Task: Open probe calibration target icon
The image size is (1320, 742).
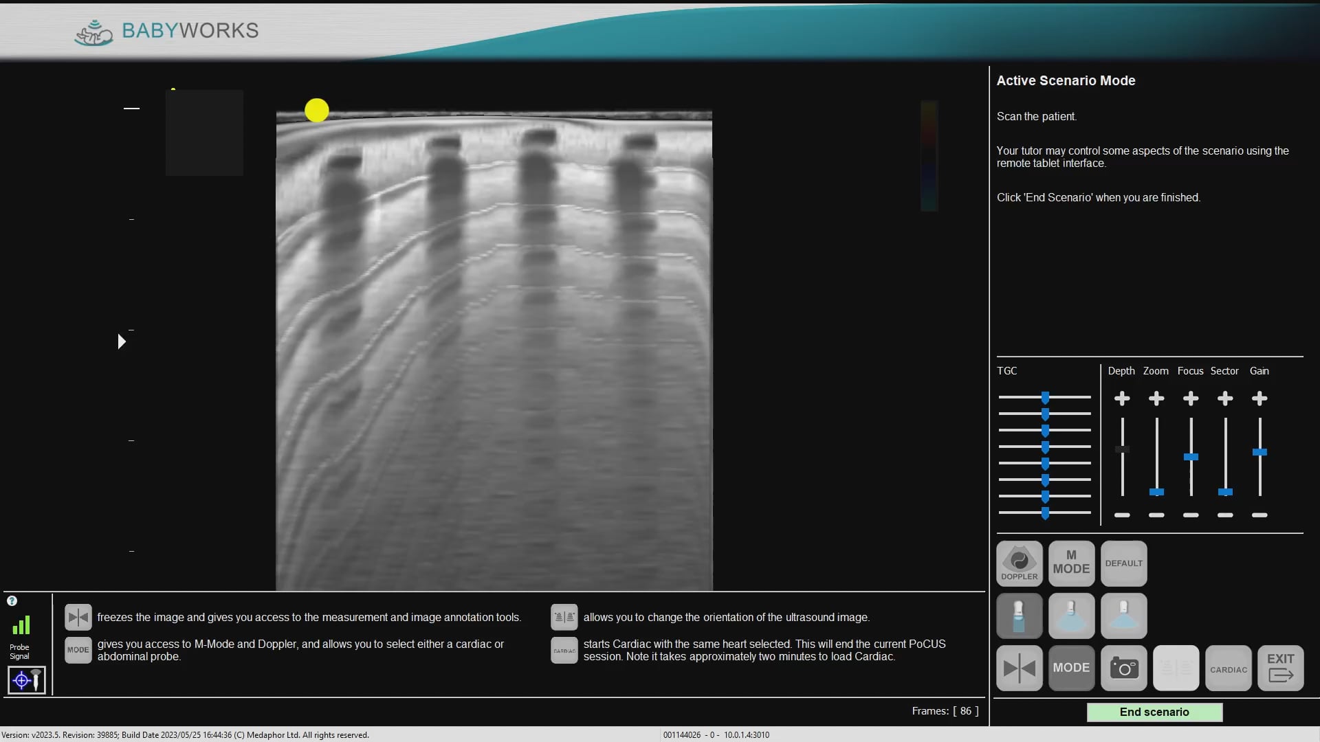Action: pyautogui.click(x=27, y=680)
